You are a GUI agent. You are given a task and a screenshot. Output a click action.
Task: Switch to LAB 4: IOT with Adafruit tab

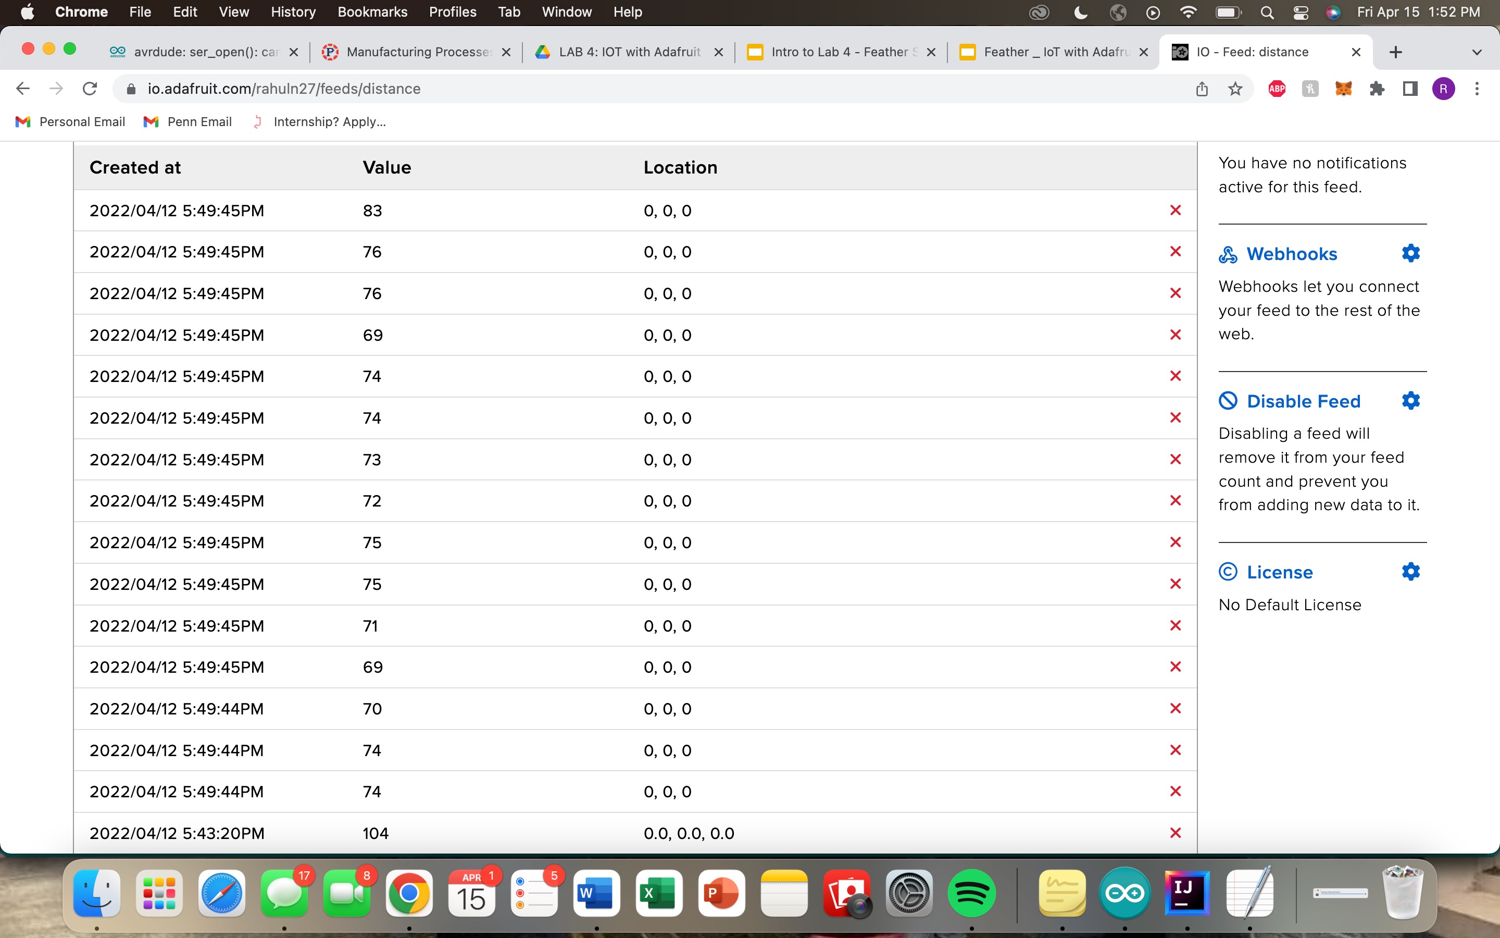click(628, 52)
